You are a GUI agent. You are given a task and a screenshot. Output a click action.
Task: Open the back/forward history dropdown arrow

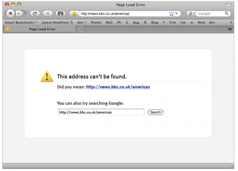pyautogui.click(x=25, y=13)
